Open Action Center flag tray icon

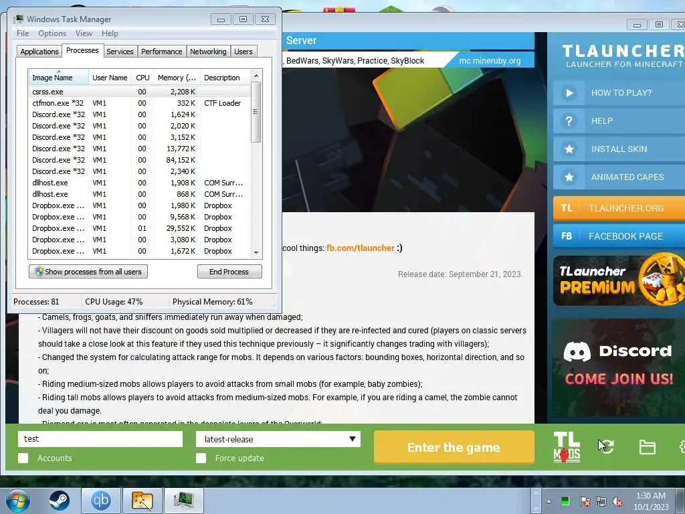[x=585, y=501]
